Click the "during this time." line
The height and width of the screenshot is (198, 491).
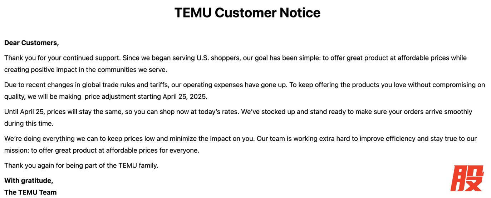[x=29, y=124]
